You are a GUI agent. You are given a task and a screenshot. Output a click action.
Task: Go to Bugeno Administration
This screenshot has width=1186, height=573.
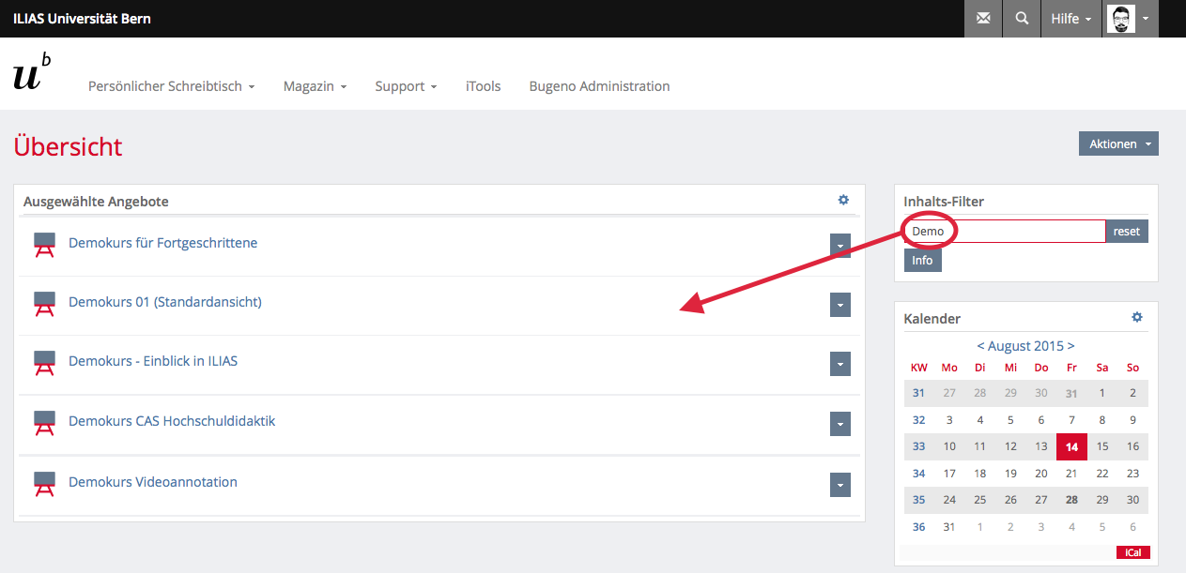point(599,86)
